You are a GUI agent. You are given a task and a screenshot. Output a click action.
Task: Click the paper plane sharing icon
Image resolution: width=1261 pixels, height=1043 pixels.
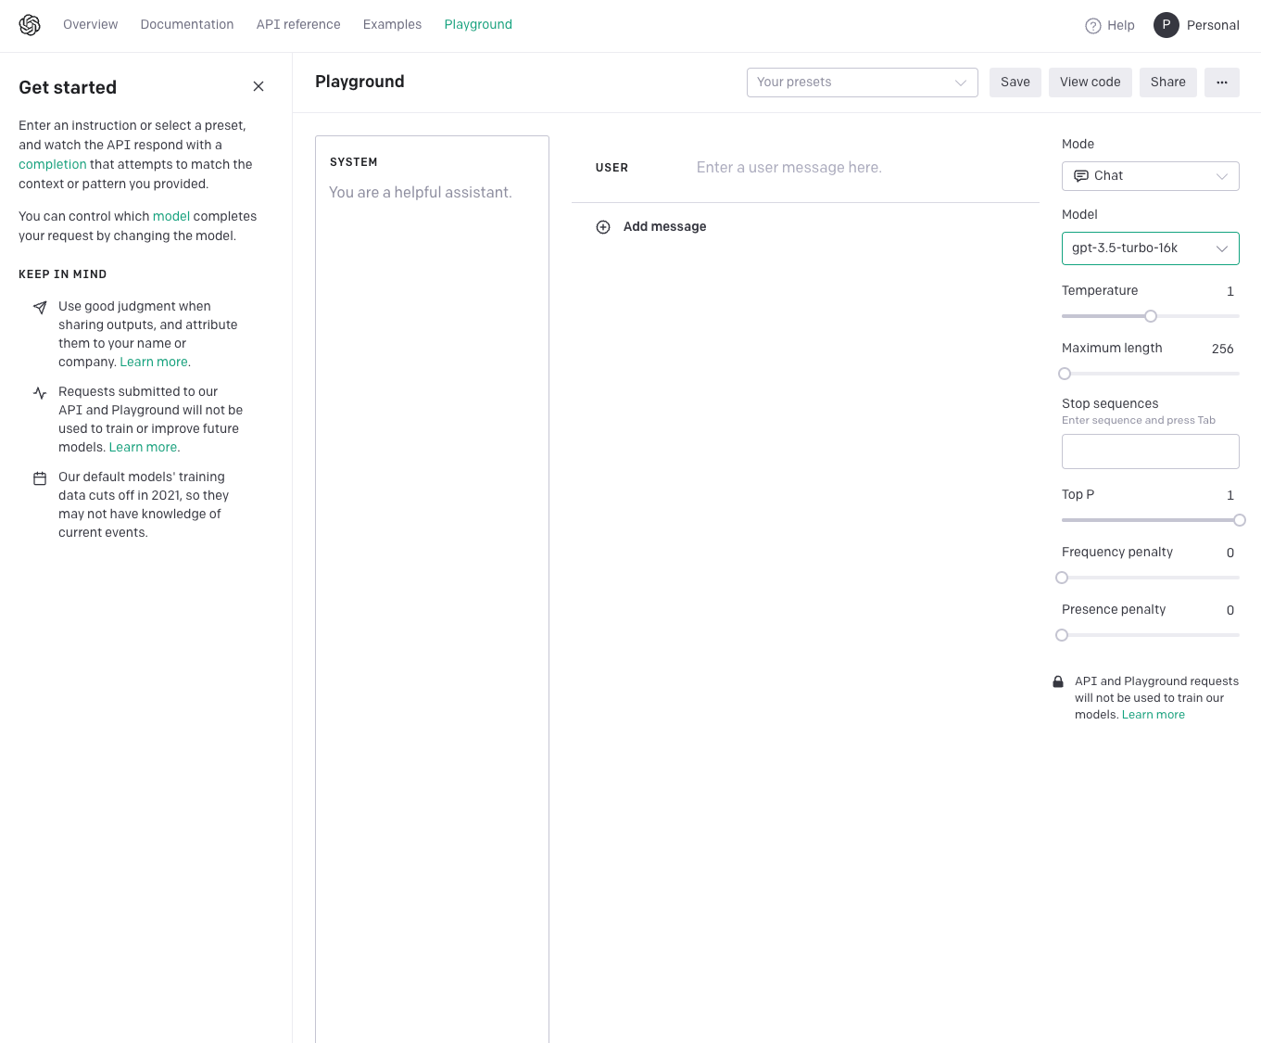point(40,308)
